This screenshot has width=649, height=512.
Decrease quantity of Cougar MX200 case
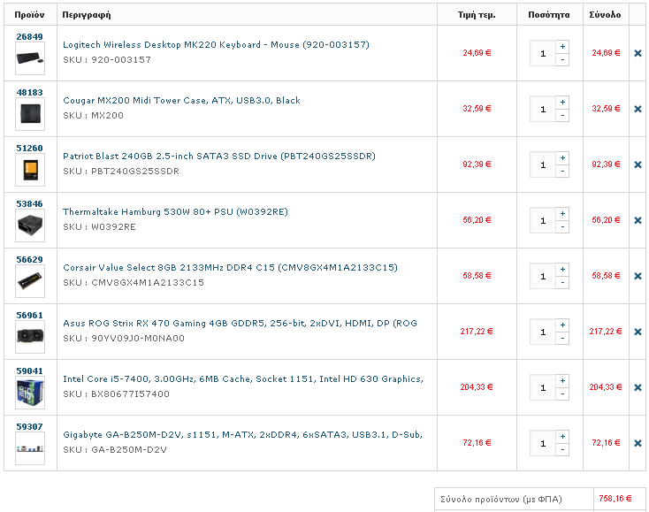(562, 116)
